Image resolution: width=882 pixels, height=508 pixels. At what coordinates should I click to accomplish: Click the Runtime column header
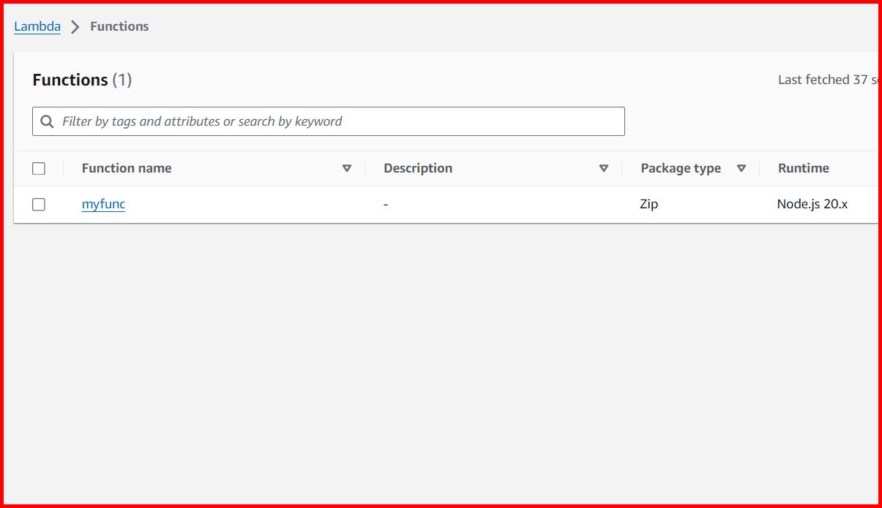(x=803, y=167)
